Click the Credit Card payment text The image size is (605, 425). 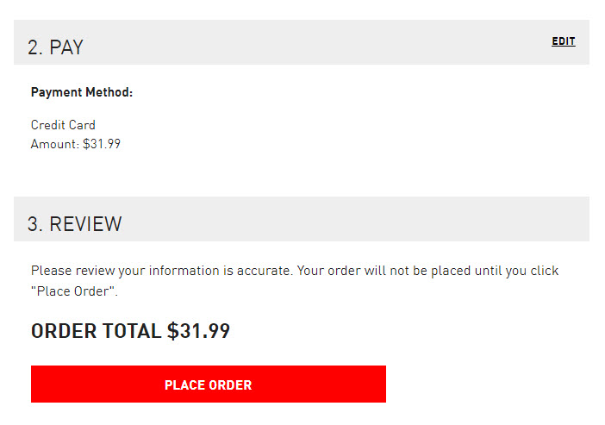click(63, 125)
